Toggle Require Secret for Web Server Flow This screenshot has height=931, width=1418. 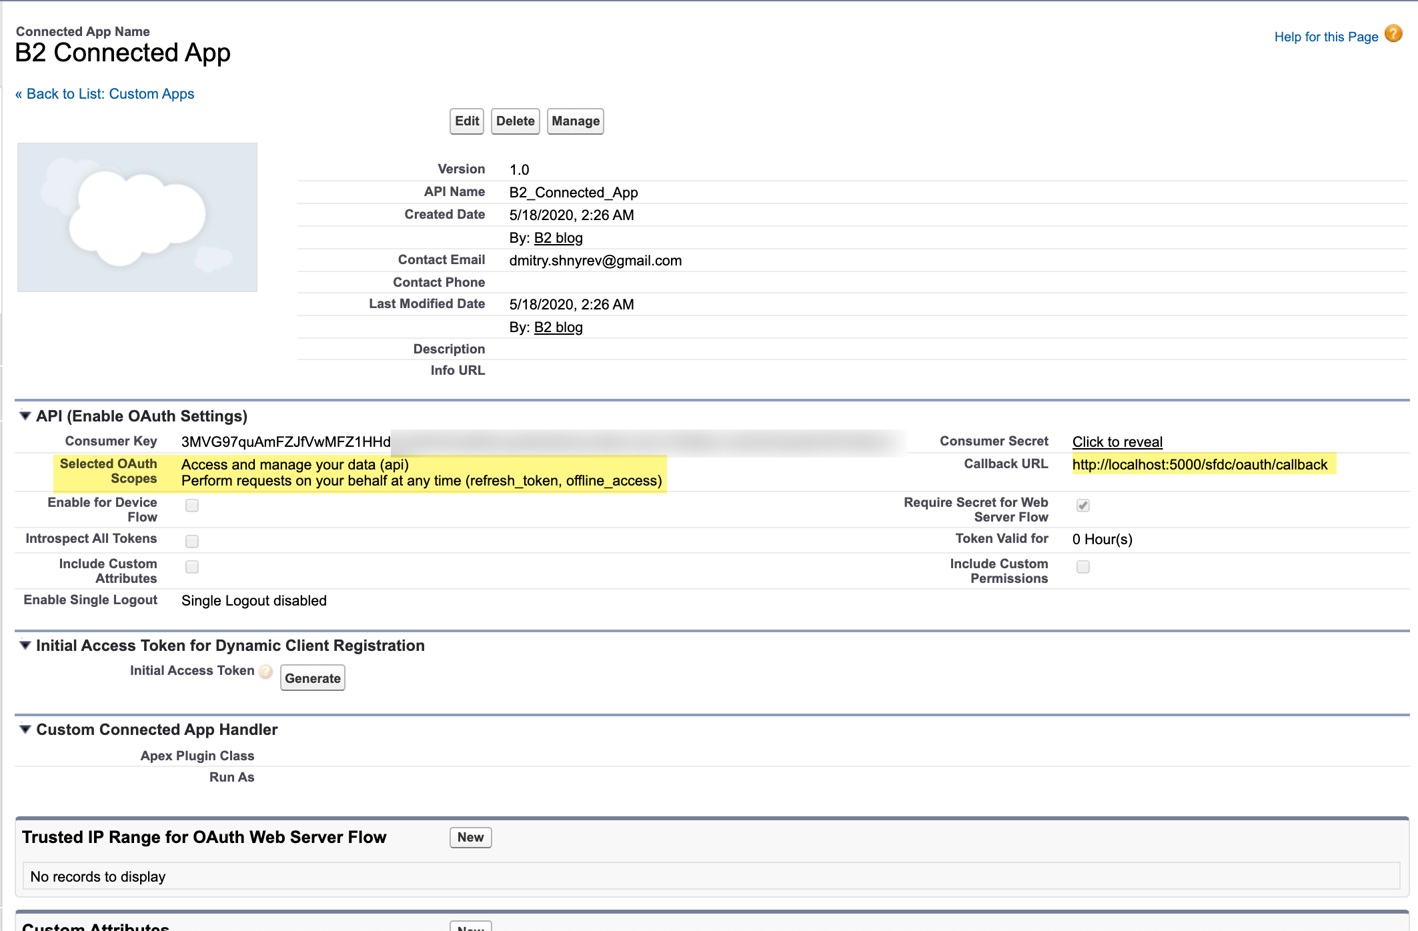[x=1083, y=506]
